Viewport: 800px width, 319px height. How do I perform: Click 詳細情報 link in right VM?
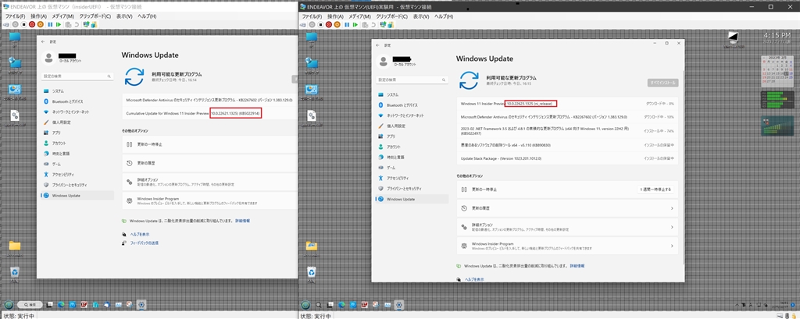click(577, 266)
